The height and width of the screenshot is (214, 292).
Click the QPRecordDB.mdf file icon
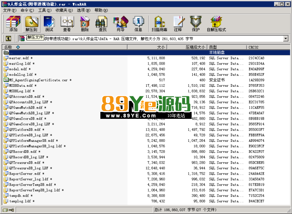[6, 152]
